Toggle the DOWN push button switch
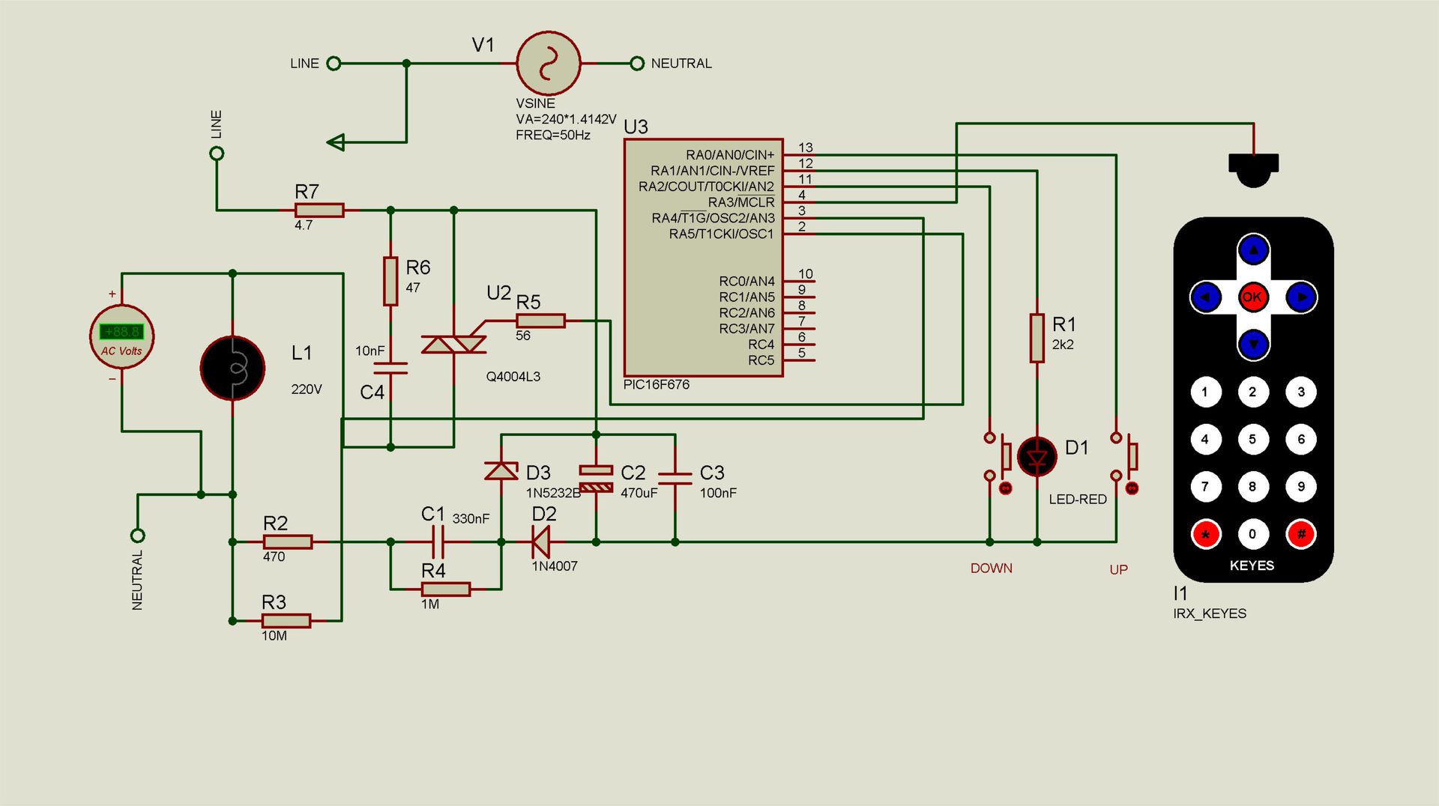The height and width of the screenshot is (806, 1439). pyautogui.click(x=998, y=456)
